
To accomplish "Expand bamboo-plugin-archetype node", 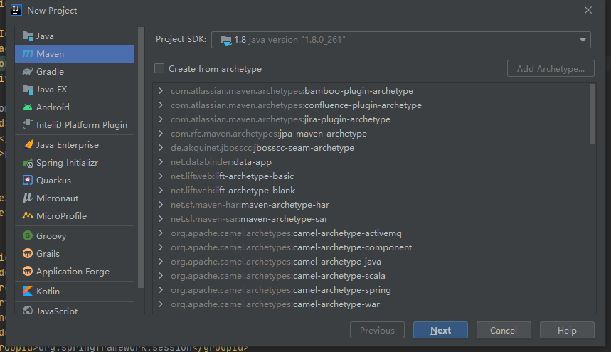I will (x=161, y=91).
